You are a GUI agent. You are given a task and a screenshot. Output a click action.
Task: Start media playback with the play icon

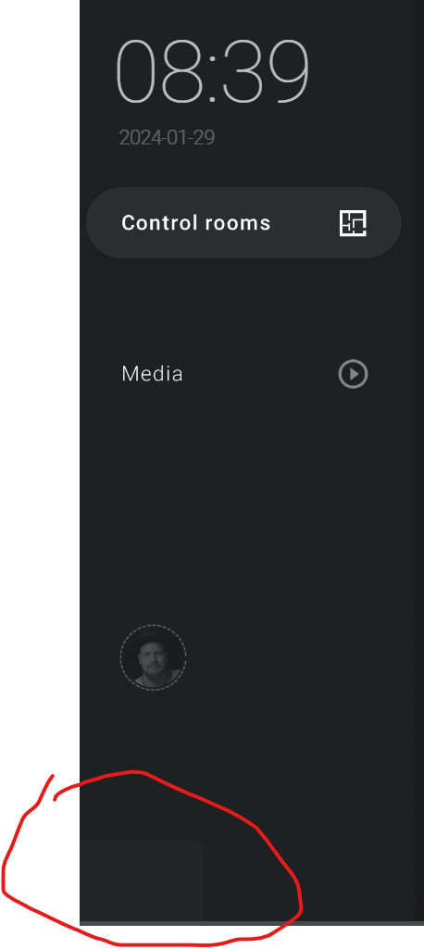(354, 373)
